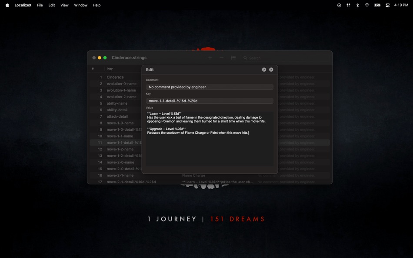The height and width of the screenshot is (258, 413).
Task: Open the LocalizeX app menu
Action: pyautogui.click(x=23, y=5)
